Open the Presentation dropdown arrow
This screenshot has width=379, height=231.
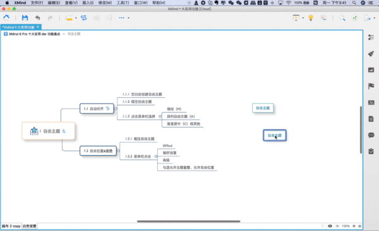pyautogui.click(x=303, y=18)
